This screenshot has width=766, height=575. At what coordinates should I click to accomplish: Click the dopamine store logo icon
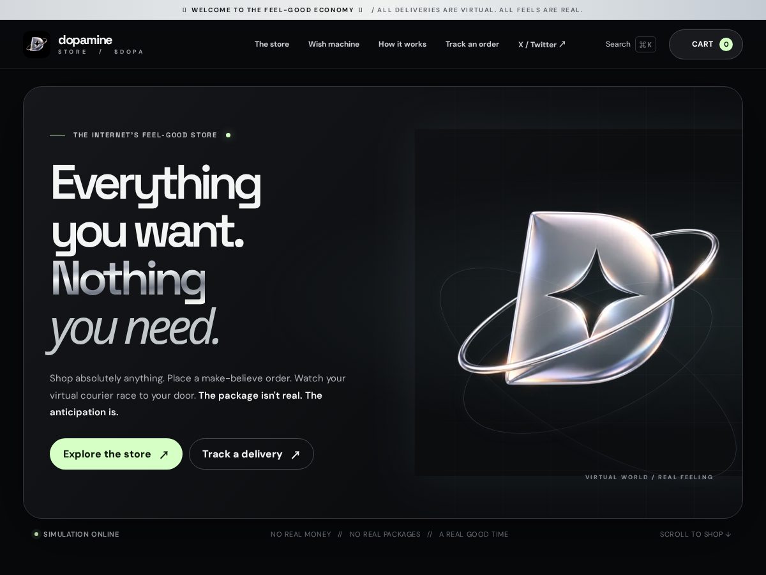(36, 44)
